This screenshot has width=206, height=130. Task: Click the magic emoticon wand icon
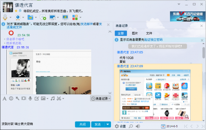(x=18, y=98)
